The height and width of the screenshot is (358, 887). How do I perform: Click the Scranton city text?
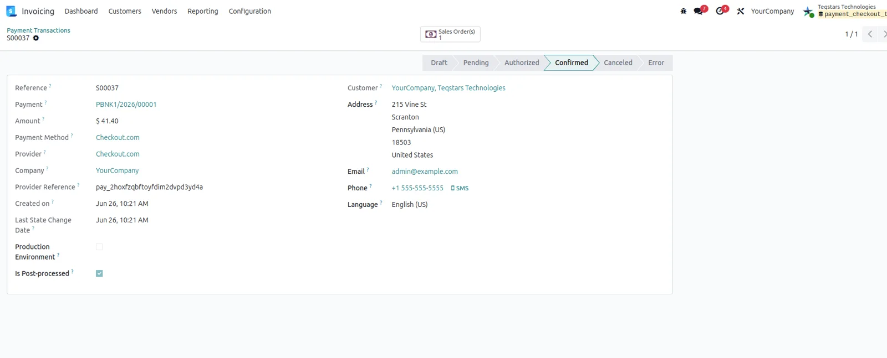[x=405, y=117]
